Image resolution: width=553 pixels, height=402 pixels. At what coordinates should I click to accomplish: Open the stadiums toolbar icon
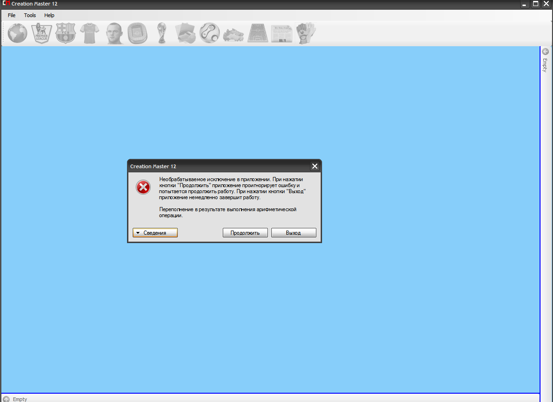pos(138,33)
